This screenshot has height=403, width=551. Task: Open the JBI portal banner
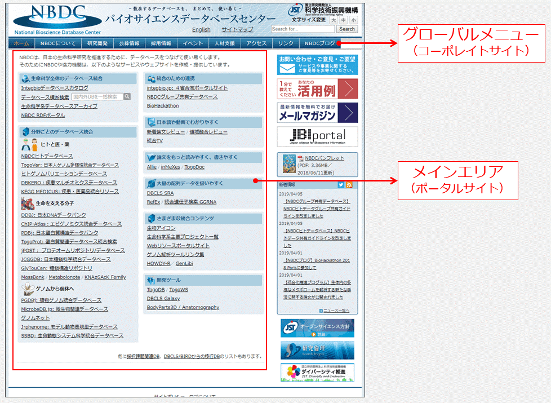(x=317, y=136)
